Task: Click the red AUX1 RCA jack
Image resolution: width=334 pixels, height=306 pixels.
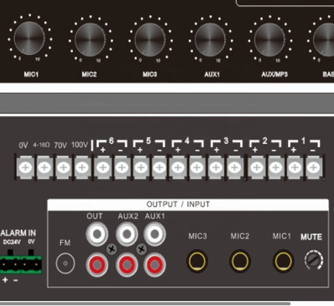Action: click(x=155, y=265)
